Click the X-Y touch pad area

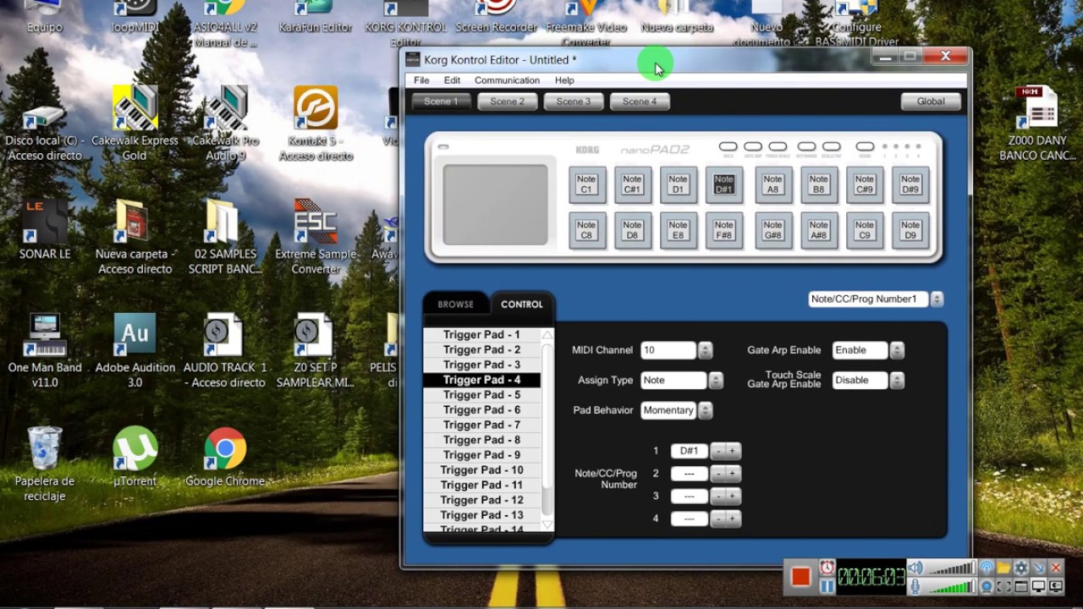(x=495, y=206)
